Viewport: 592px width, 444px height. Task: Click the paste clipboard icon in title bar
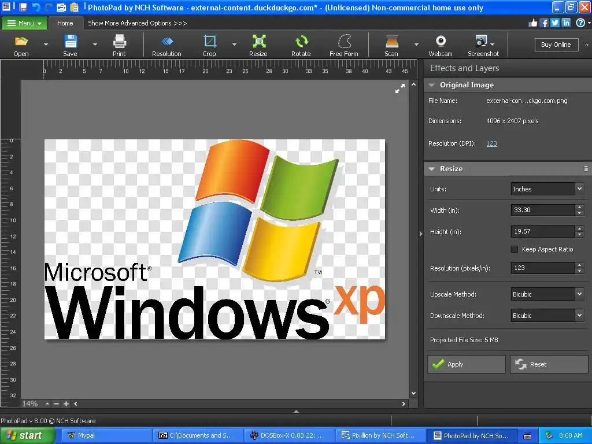click(x=75, y=7)
